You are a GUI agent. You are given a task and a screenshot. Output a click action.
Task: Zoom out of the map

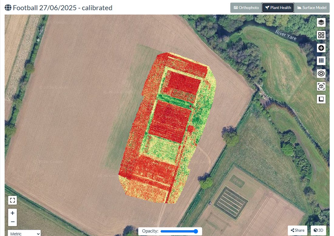coord(12,222)
